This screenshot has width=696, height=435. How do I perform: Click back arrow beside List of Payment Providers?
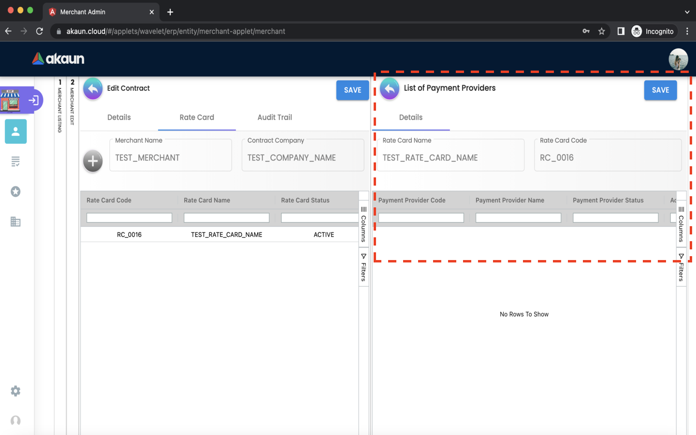click(x=390, y=89)
